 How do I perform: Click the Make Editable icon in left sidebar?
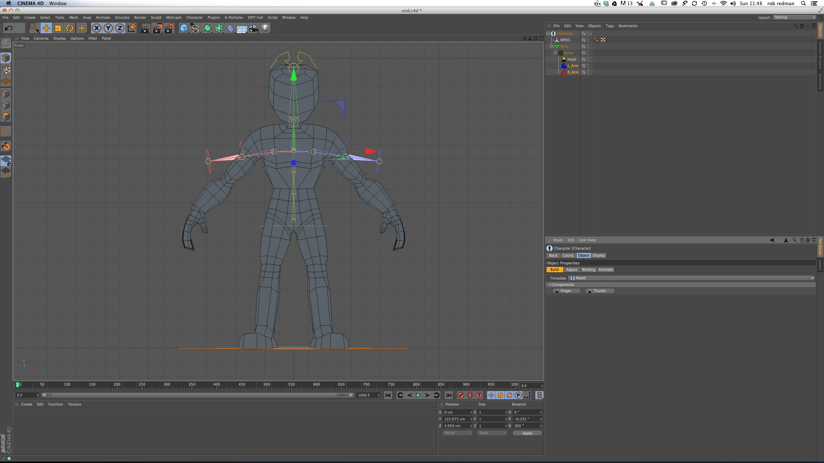pos(6,43)
